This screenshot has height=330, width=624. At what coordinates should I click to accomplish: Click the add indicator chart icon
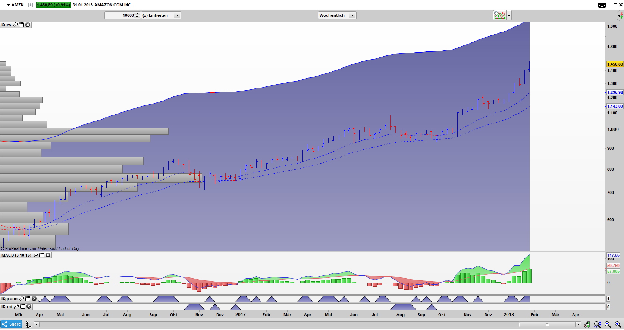click(x=499, y=15)
